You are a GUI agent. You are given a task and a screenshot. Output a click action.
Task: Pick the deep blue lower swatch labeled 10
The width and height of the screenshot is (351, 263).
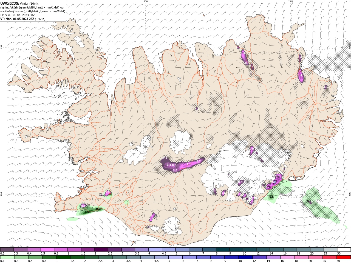click(245, 257)
